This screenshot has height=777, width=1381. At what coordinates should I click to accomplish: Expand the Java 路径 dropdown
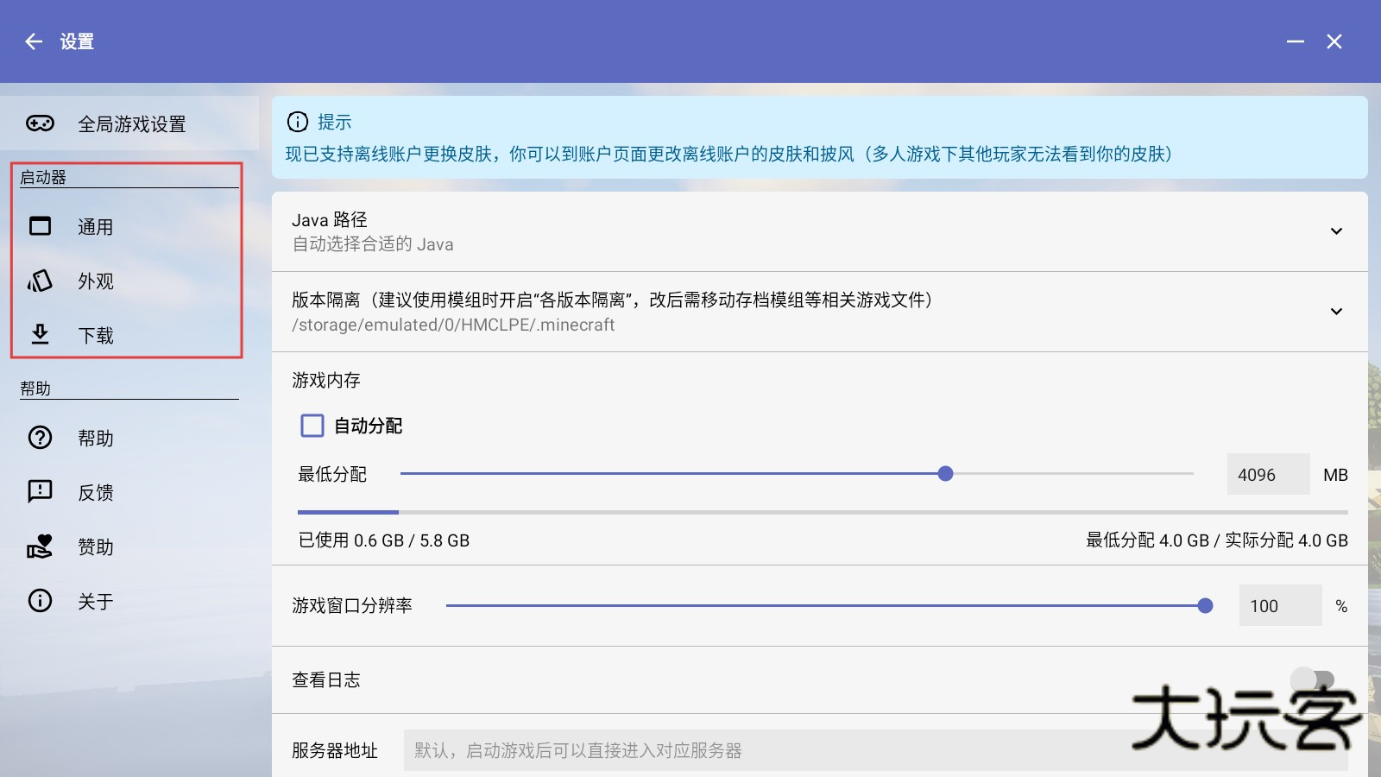tap(1336, 231)
